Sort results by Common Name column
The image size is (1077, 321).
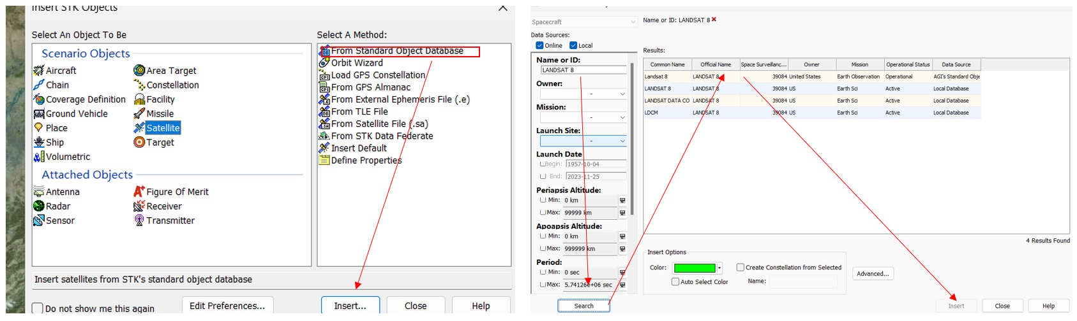tap(668, 64)
